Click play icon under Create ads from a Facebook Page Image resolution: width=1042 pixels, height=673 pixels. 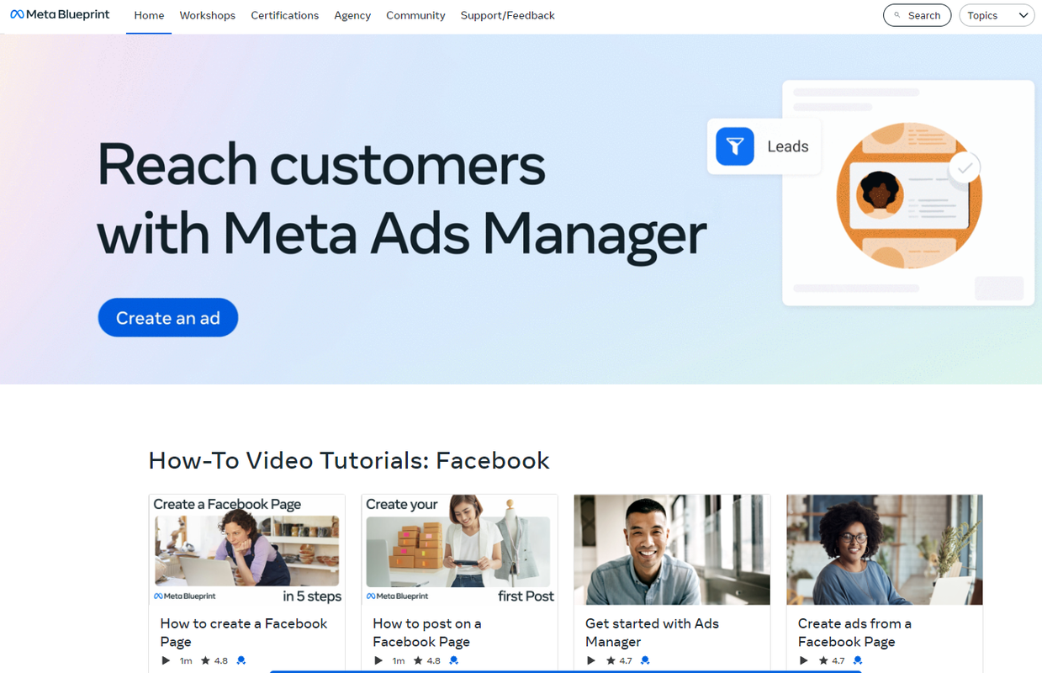click(x=803, y=660)
